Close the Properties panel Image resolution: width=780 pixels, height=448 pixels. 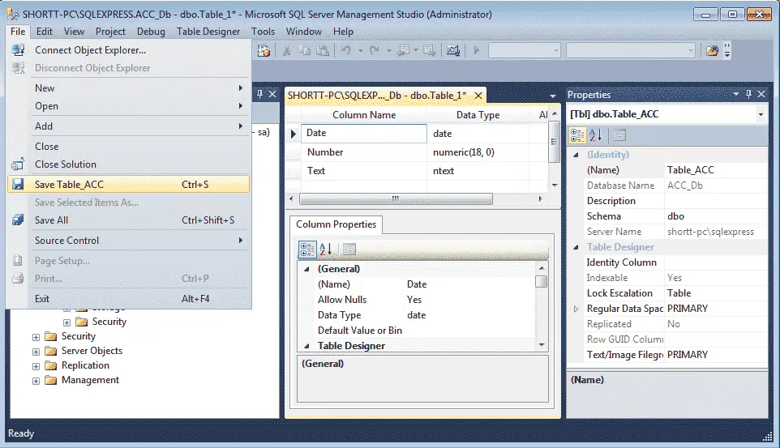pos(761,94)
